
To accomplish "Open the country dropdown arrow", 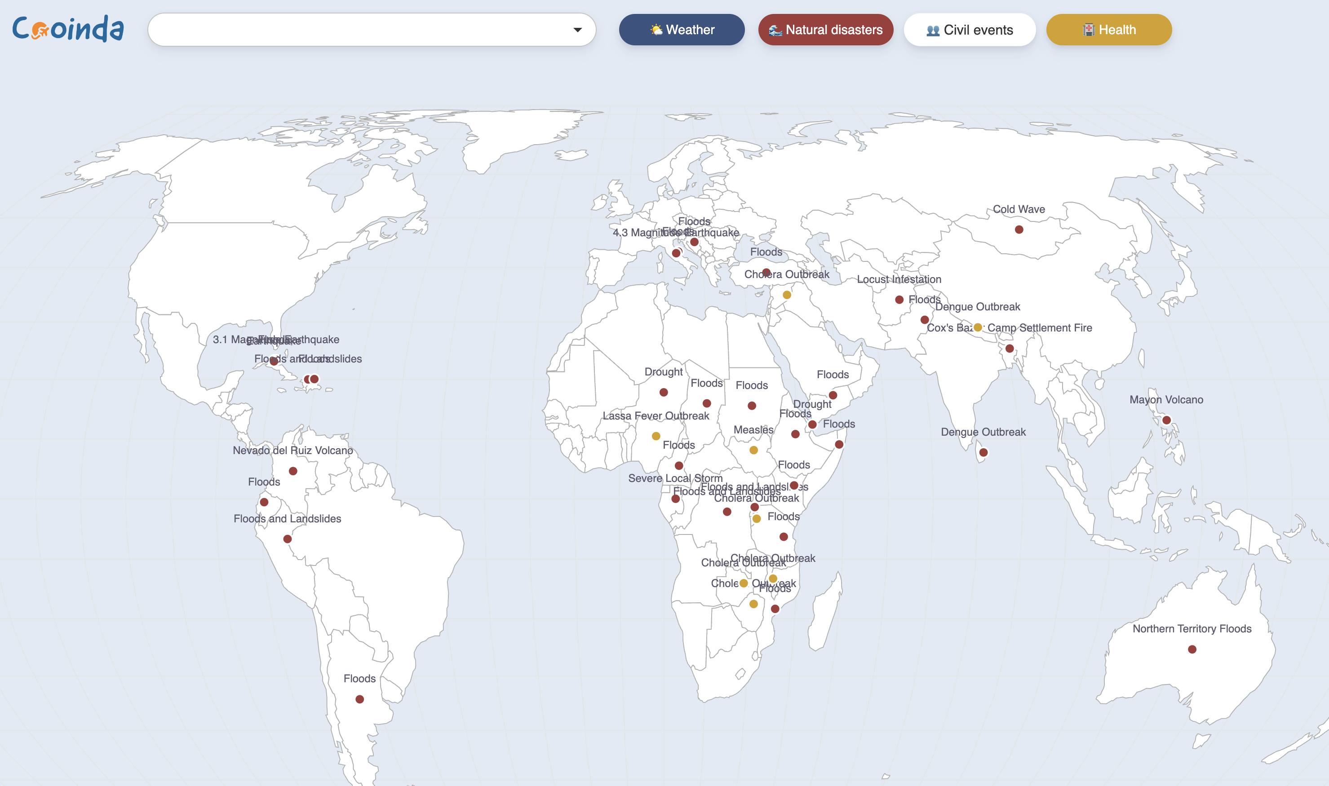I will (x=577, y=30).
